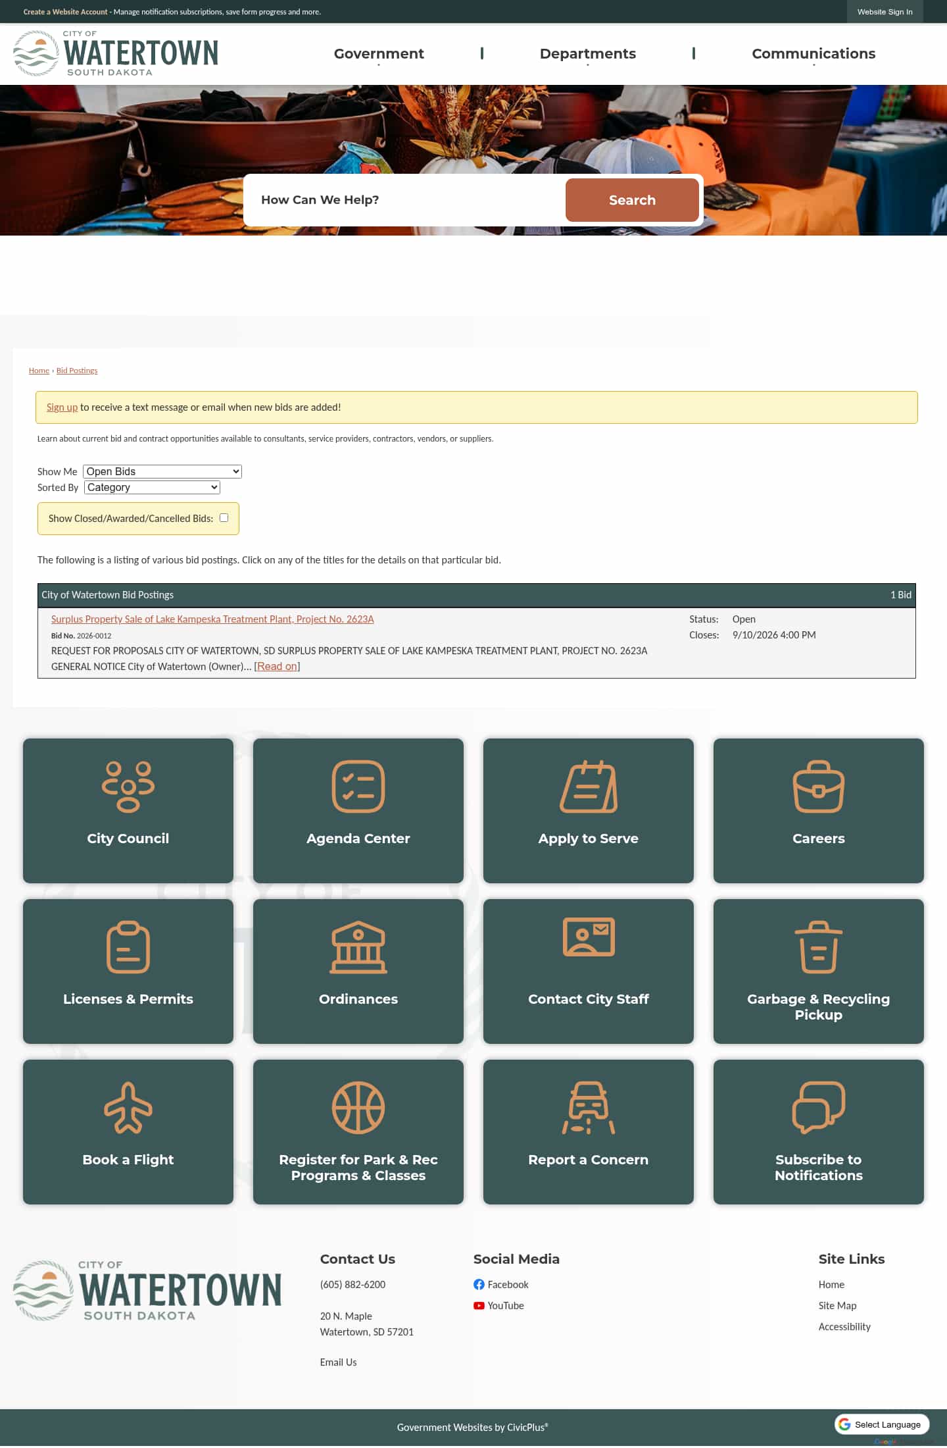This screenshot has width=947, height=1448.
Task: Click the City of Watertown header logo
Action: (x=116, y=53)
